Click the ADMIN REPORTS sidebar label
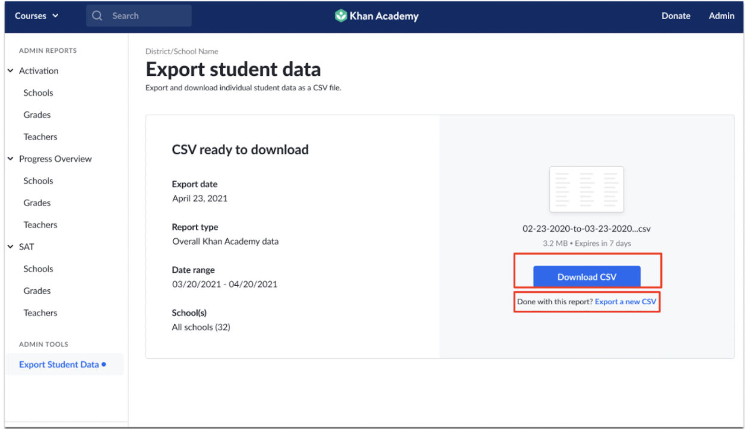 (x=48, y=51)
